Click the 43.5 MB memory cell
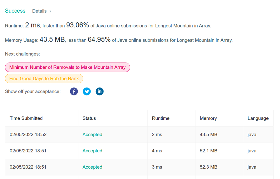 (x=208, y=135)
